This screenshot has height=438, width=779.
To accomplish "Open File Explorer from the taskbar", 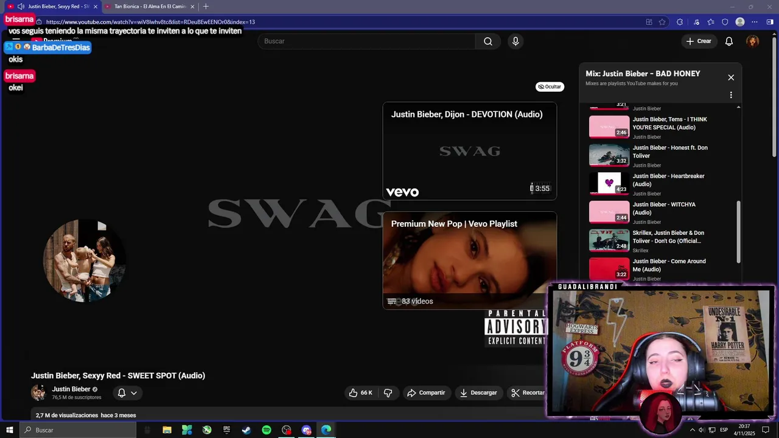I will (x=167, y=430).
